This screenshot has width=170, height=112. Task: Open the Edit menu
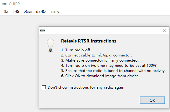(x=16, y=12)
